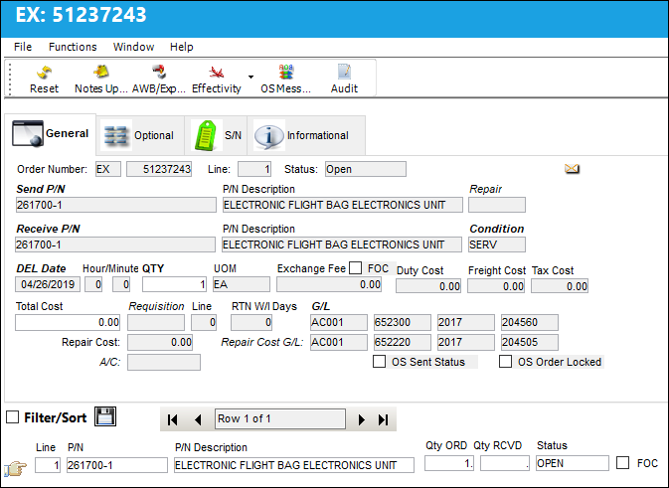Screen dimensions: 669x488
Task: Click the Freight Cost field
Action: (x=496, y=286)
